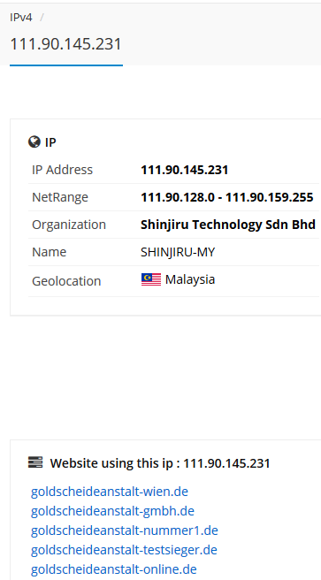Viewport: 321px width, 580px height.
Task: Click the 'Website using this ip' heading text
Action: coord(160,463)
